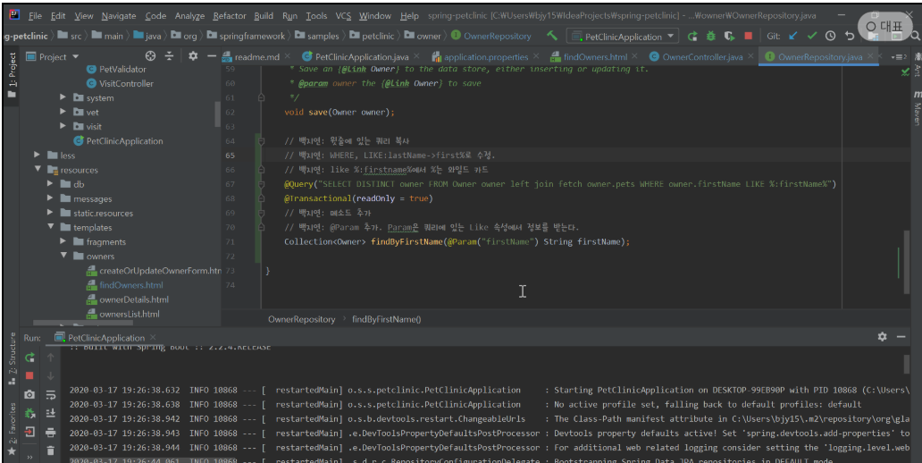Image resolution: width=922 pixels, height=463 pixels.
Task: Open Run panel gear settings
Action: [x=882, y=336]
